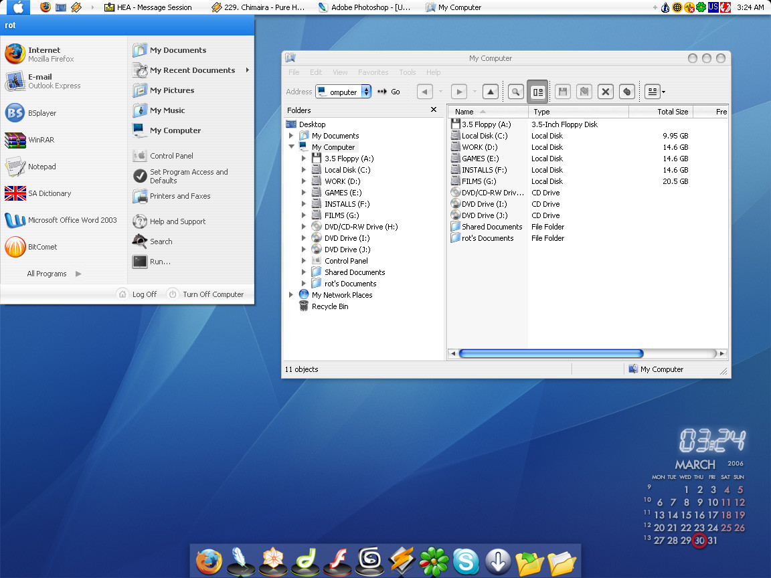Click the right scroll arrow of file list

pyautogui.click(x=722, y=353)
